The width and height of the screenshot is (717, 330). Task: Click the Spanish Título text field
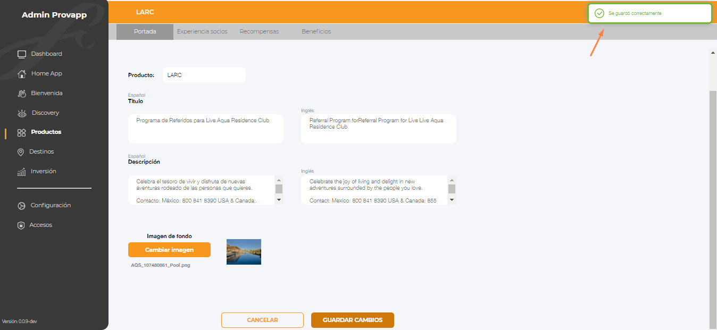(x=206, y=129)
